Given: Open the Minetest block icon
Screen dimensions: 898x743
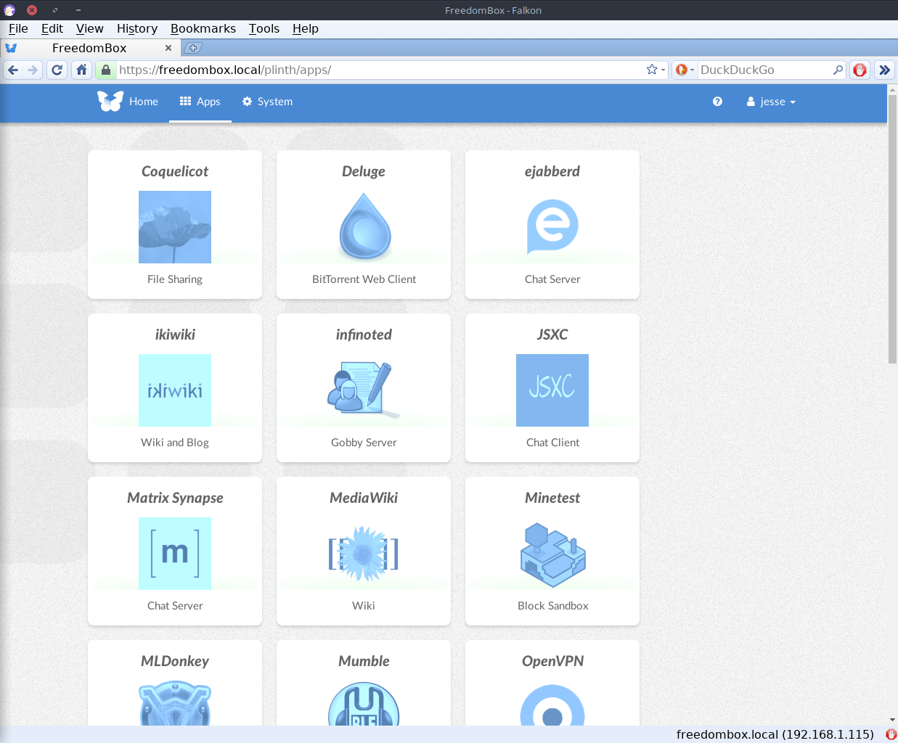Looking at the screenshot, I should 553,554.
